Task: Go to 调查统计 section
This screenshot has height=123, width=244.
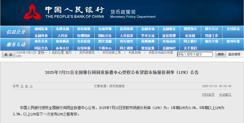Action: (x=190, y=29)
